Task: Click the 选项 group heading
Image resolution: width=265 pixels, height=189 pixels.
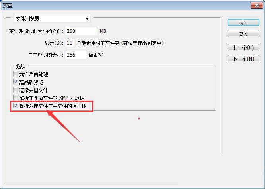Action: point(21,66)
